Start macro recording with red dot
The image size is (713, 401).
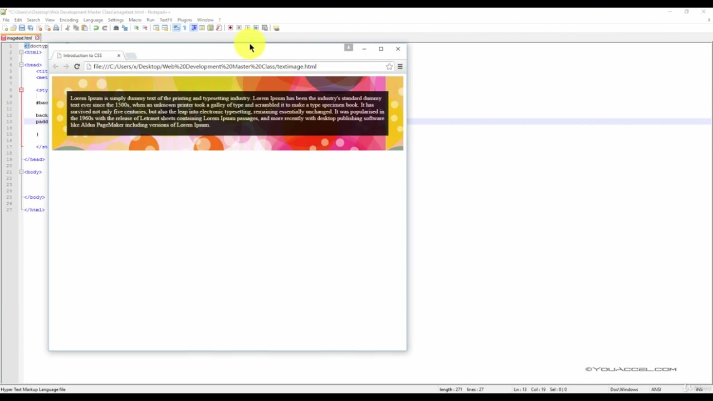click(x=230, y=28)
